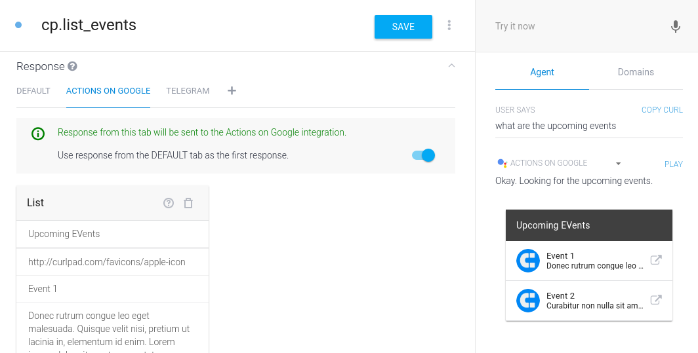Toggle use DEFAULT tab as first response
Viewport: 698px width, 353px height.
point(424,155)
